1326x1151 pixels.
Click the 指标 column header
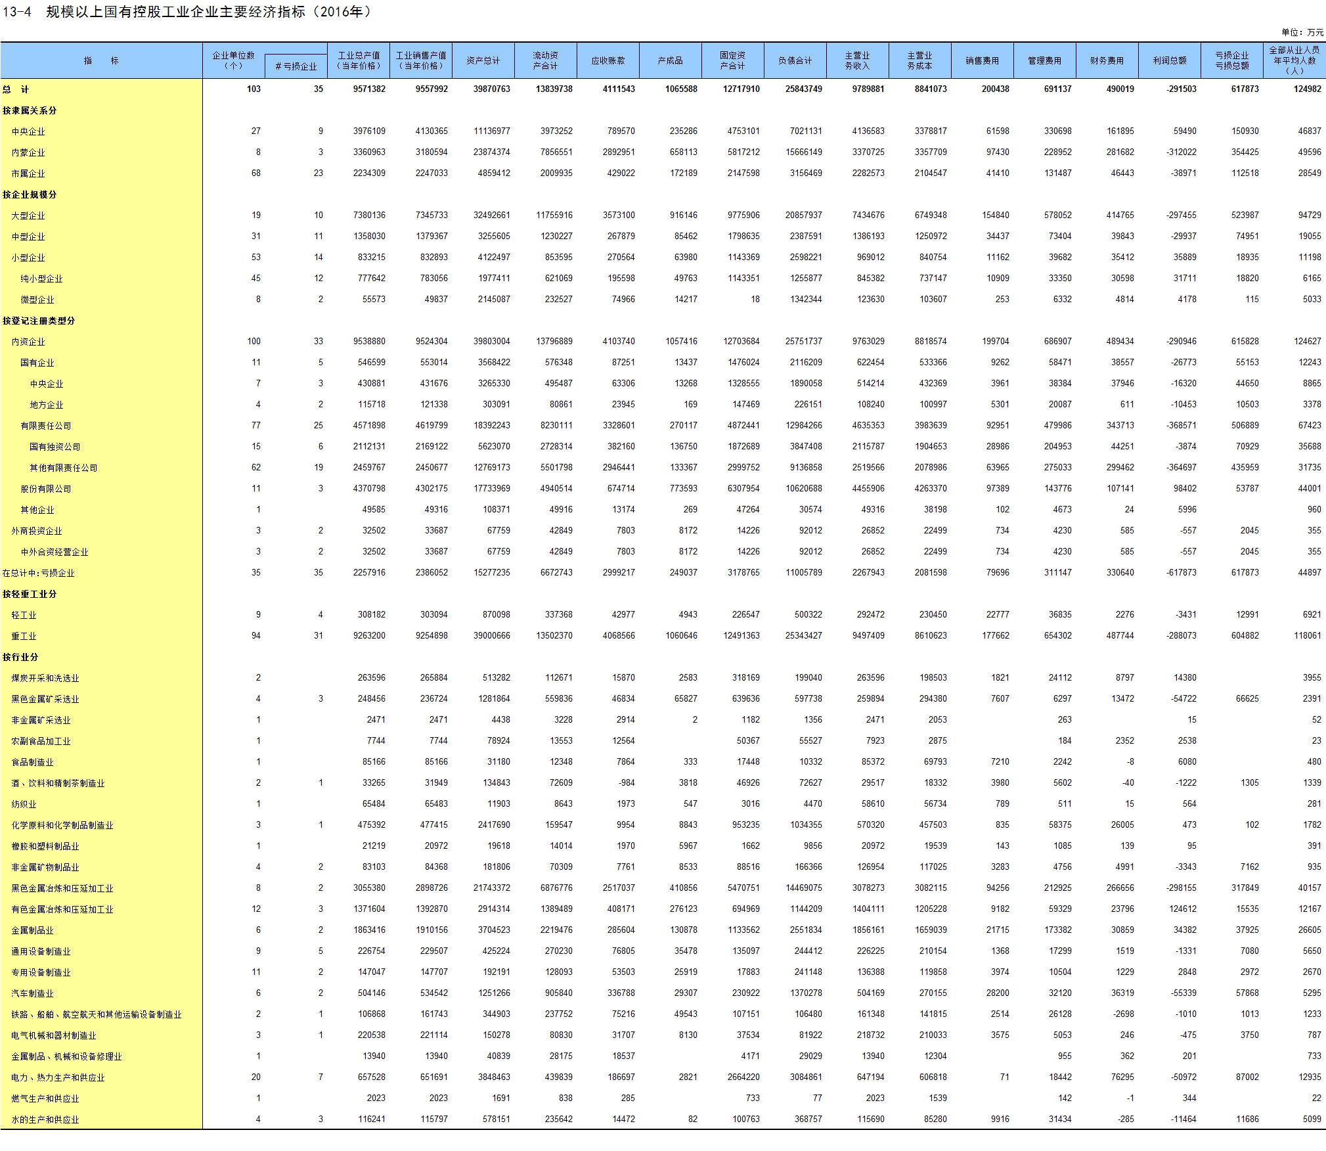coord(101,60)
